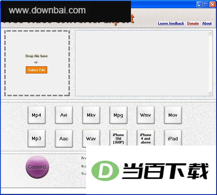Select the iPhone 4 and above preset
The image size is (217, 195).
(x=146, y=137)
